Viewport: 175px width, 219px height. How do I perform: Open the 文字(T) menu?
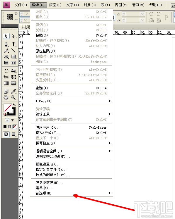[72, 5]
